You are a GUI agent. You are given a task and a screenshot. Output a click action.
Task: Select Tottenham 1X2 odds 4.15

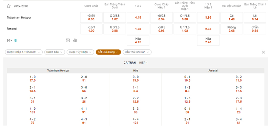click(138, 18)
